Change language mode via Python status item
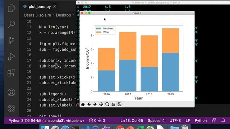 click(x=201, y=120)
